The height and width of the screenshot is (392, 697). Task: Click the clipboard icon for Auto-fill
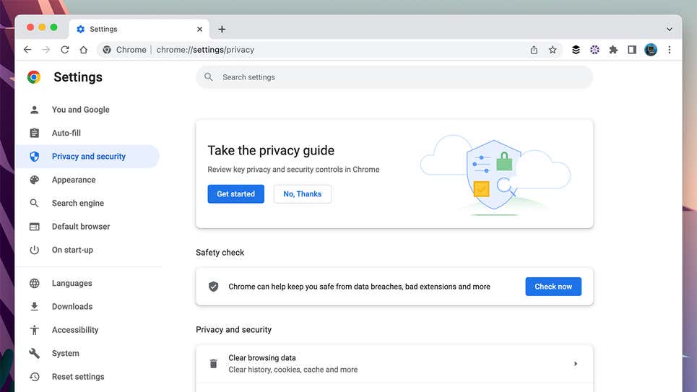tap(34, 133)
